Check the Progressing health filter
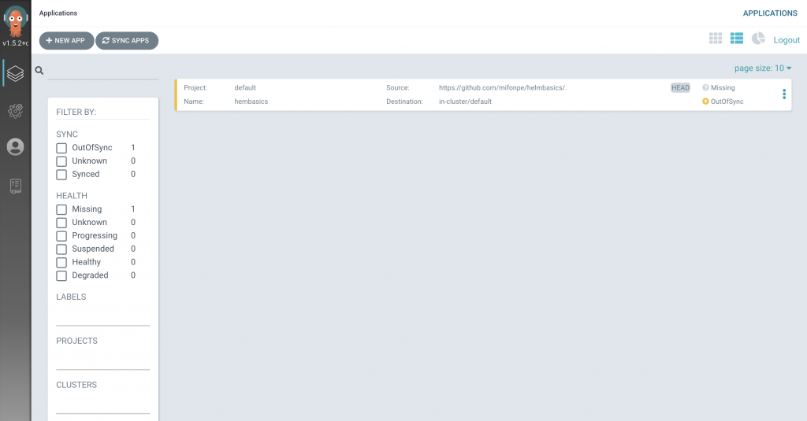Viewport: 807px width, 421px height. click(61, 236)
